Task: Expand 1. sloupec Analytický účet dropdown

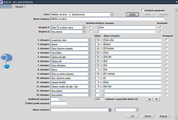Action: [89, 40]
